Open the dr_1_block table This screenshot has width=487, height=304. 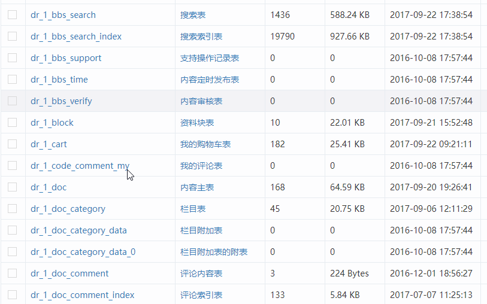[x=52, y=123]
